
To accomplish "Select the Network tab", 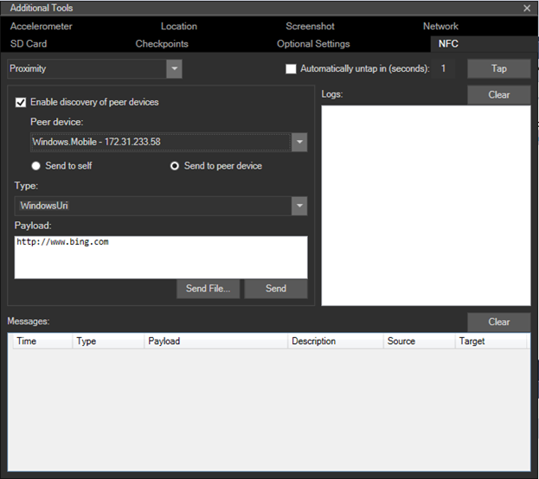I will 440,26.
